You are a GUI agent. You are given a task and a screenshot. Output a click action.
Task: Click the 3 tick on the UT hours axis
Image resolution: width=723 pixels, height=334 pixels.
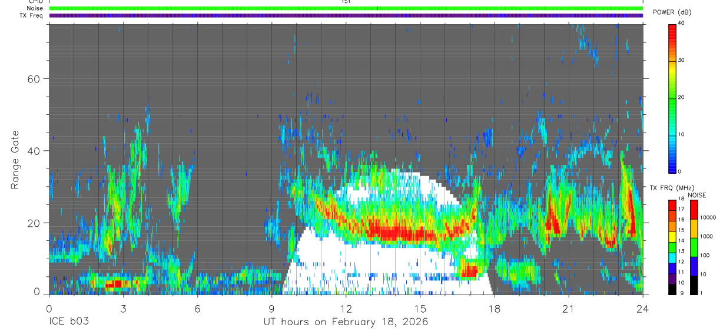pos(123,309)
